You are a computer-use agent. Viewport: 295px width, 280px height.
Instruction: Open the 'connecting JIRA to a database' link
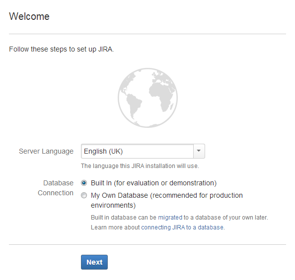coord(182,227)
